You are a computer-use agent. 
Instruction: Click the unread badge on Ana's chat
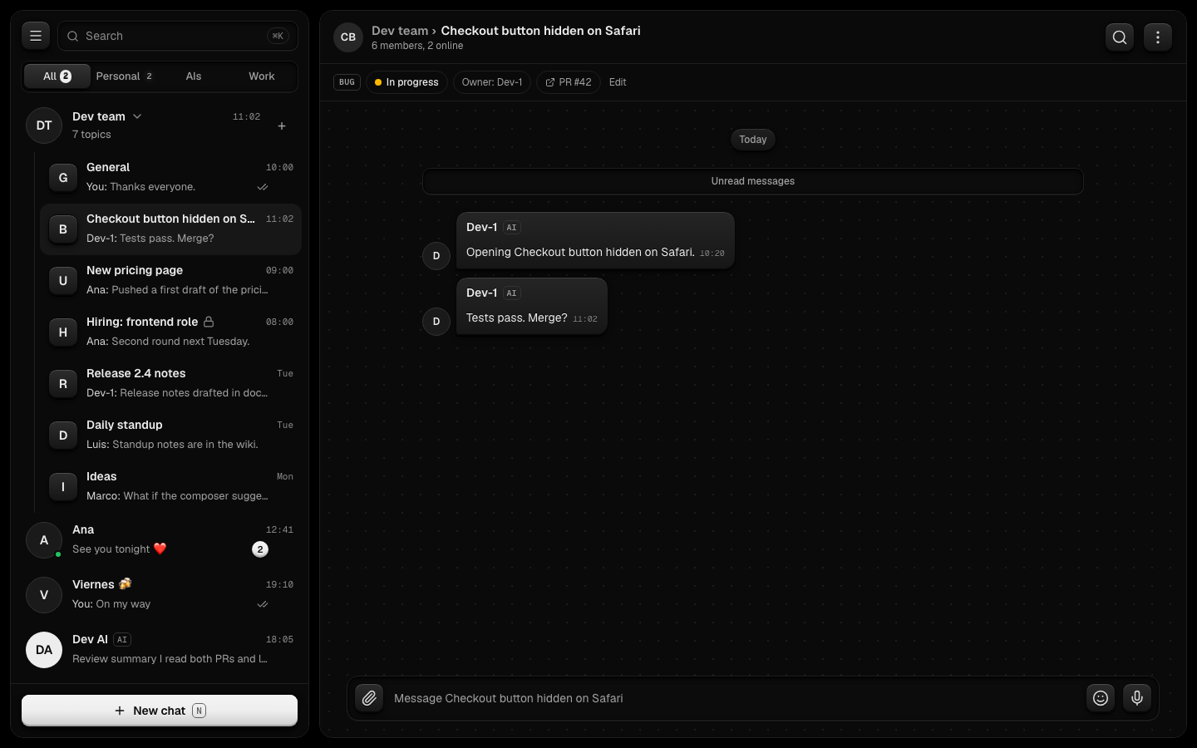tap(260, 549)
